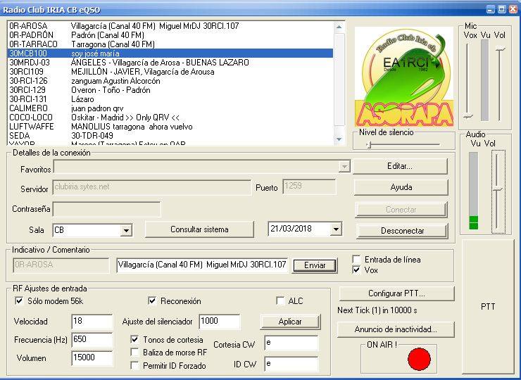The height and width of the screenshot is (380, 521).
Task: Turn on Baliza de morse RF
Action: pyautogui.click(x=135, y=352)
